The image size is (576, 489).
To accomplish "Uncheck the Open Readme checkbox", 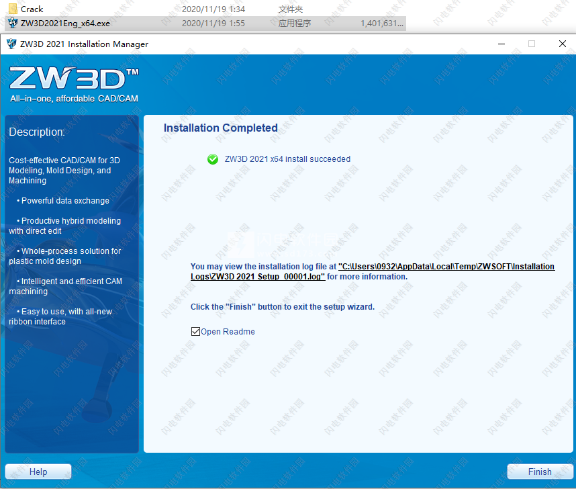I will tap(195, 332).
